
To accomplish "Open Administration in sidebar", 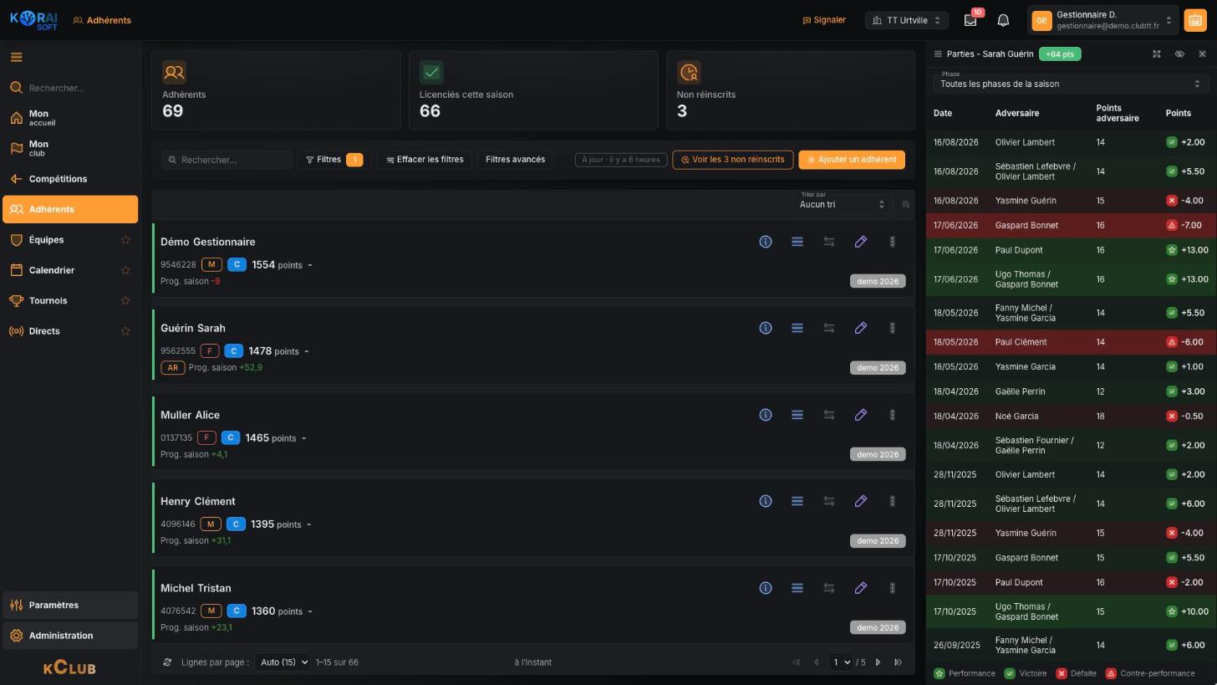I will [x=70, y=636].
